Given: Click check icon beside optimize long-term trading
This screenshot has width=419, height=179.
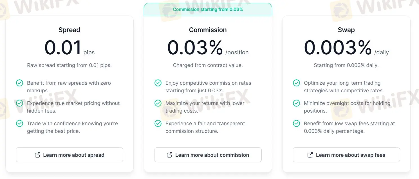Looking at the screenshot, I should point(296,83).
